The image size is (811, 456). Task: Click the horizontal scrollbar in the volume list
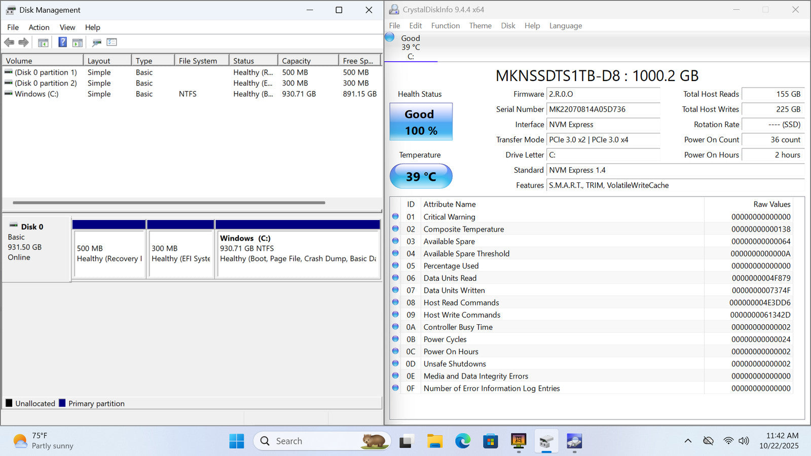[169, 203]
